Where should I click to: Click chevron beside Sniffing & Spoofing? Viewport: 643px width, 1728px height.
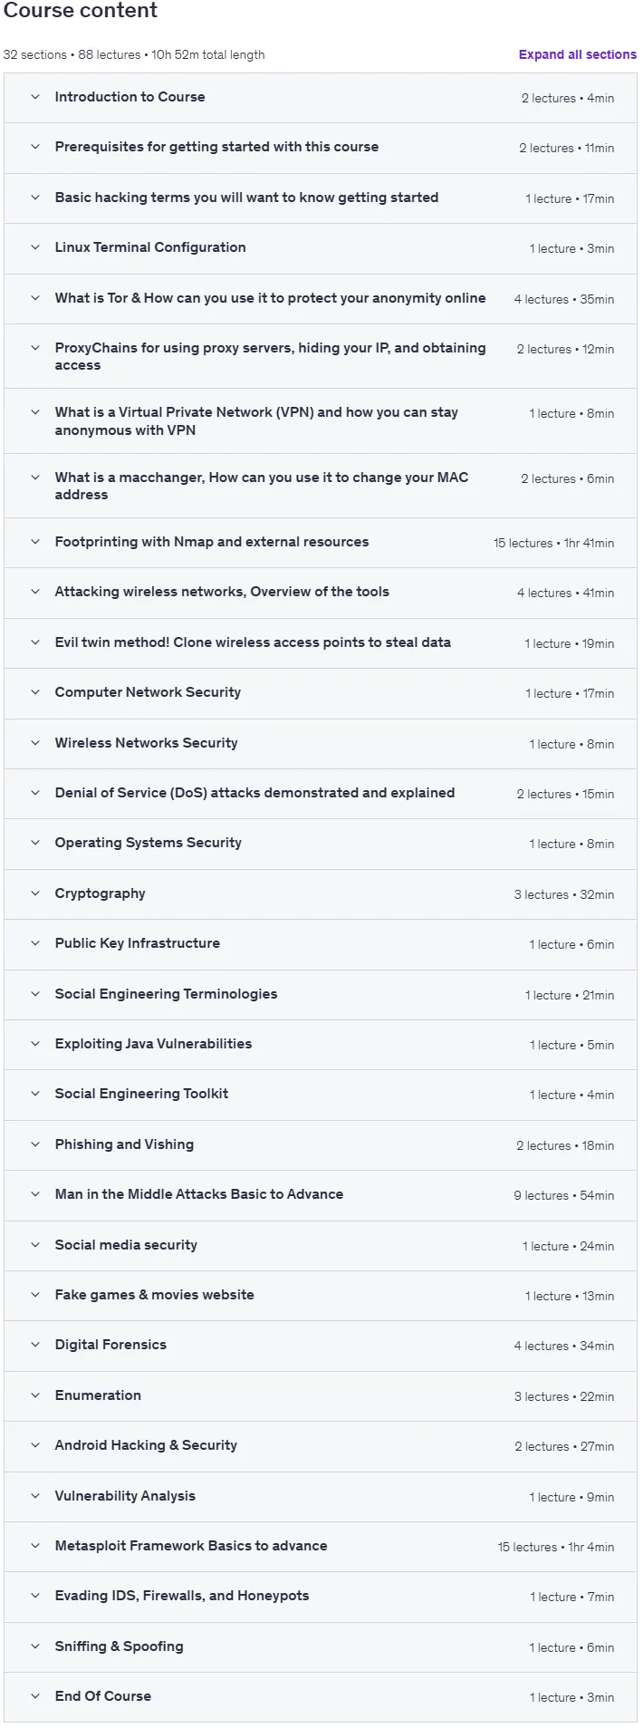click(35, 1646)
